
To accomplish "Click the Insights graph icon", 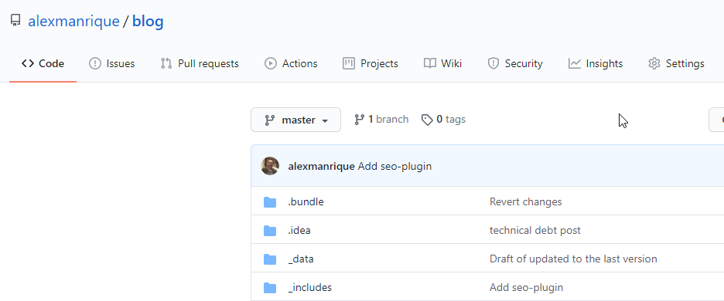I will pyautogui.click(x=575, y=63).
